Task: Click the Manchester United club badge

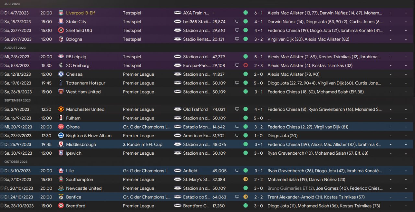Action: click(x=61, y=109)
